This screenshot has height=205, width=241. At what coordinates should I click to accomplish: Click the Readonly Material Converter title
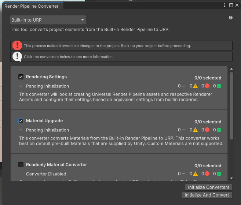click(x=56, y=165)
